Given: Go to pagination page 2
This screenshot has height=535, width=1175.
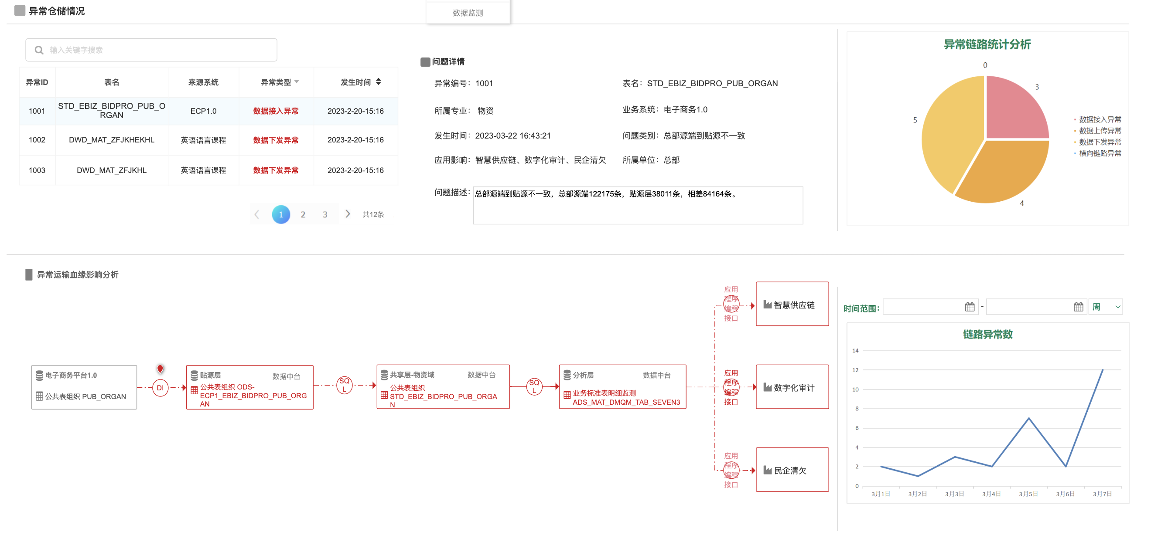Looking at the screenshot, I should (303, 214).
